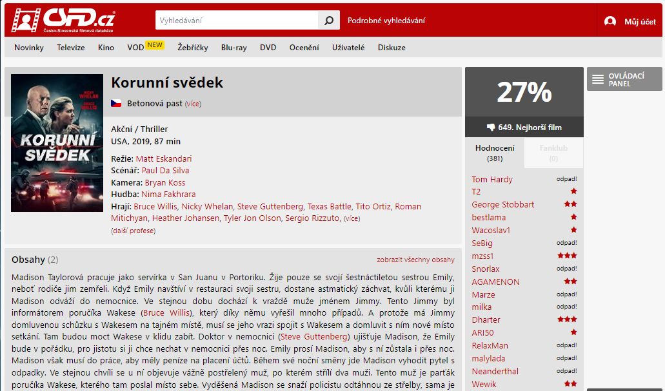Show (další profese) crew section
Viewport: 665px width, 391px height.
pyautogui.click(x=133, y=231)
